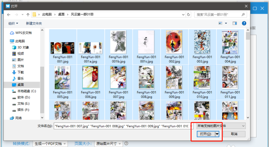Select thumbnail FengYun-001 007.jpg
Screen dimensions: 269x147
(119, 82)
